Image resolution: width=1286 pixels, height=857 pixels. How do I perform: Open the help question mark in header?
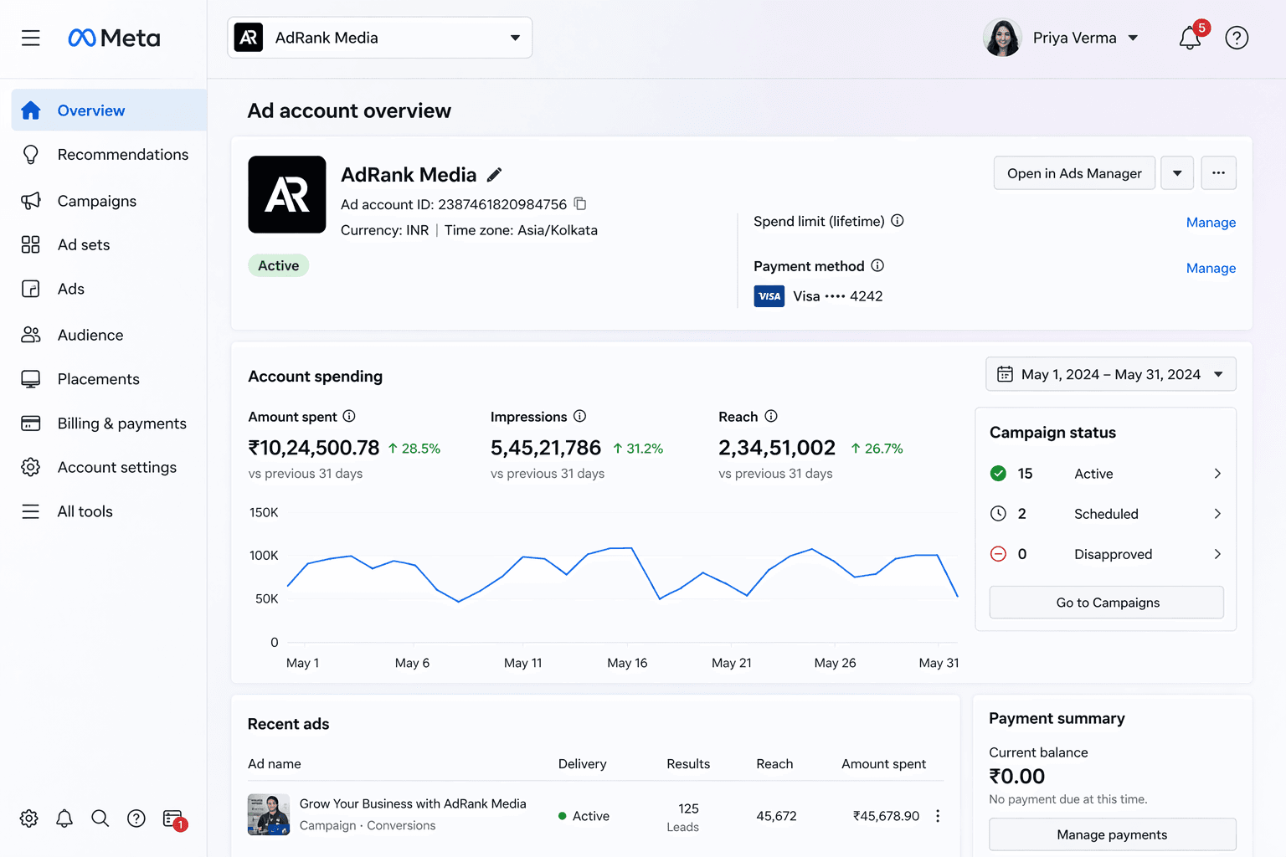tap(1237, 38)
